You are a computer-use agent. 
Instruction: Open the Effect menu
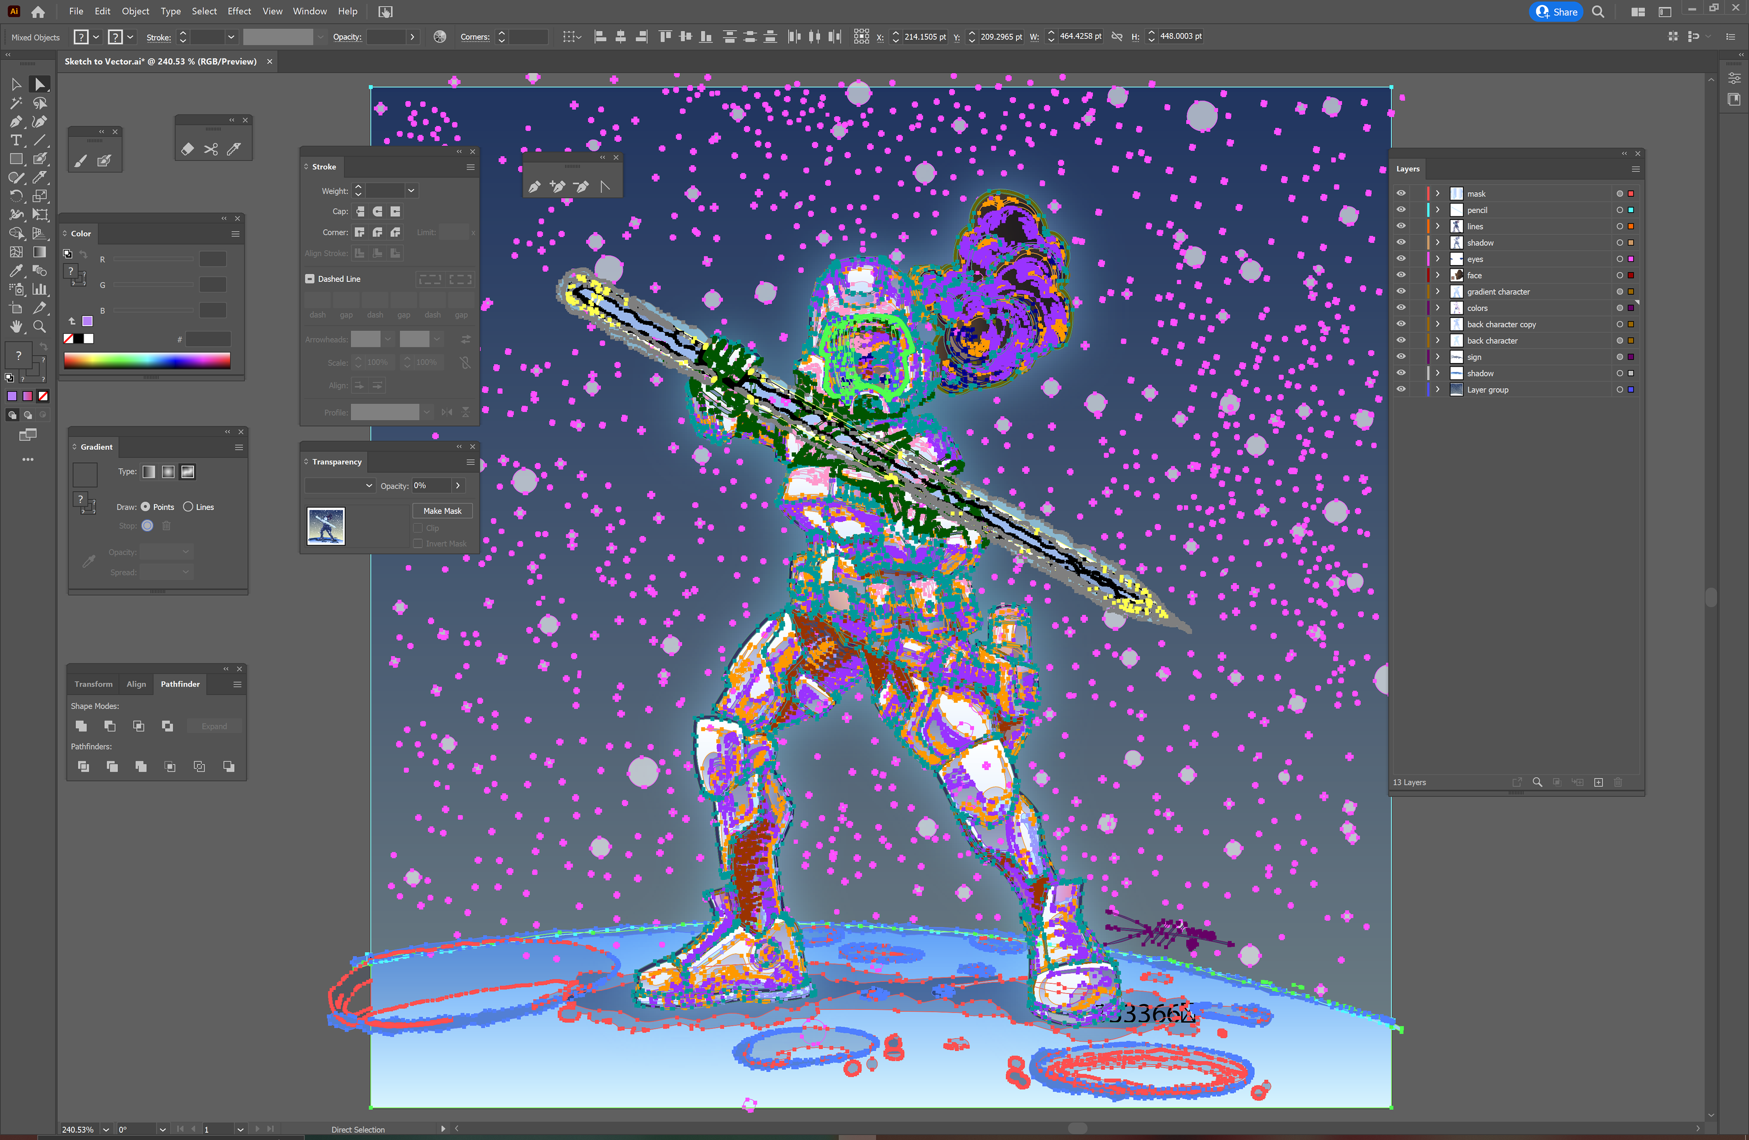click(x=239, y=11)
